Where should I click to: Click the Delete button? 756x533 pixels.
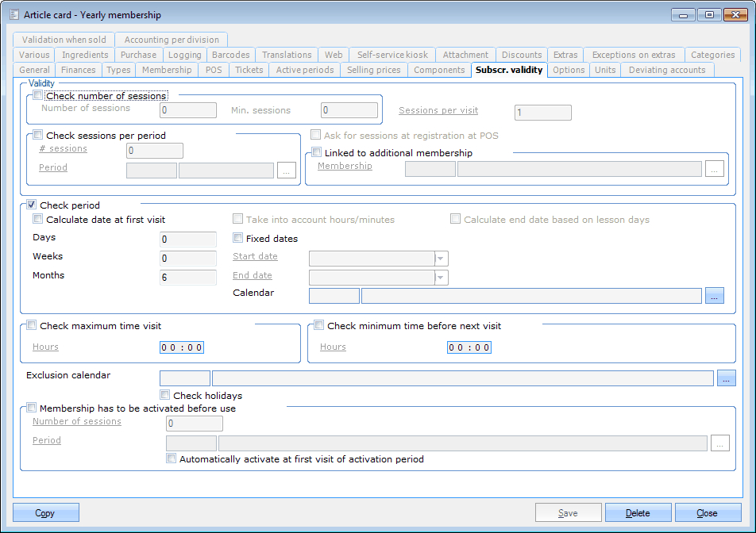pyautogui.click(x=638, y=513)
